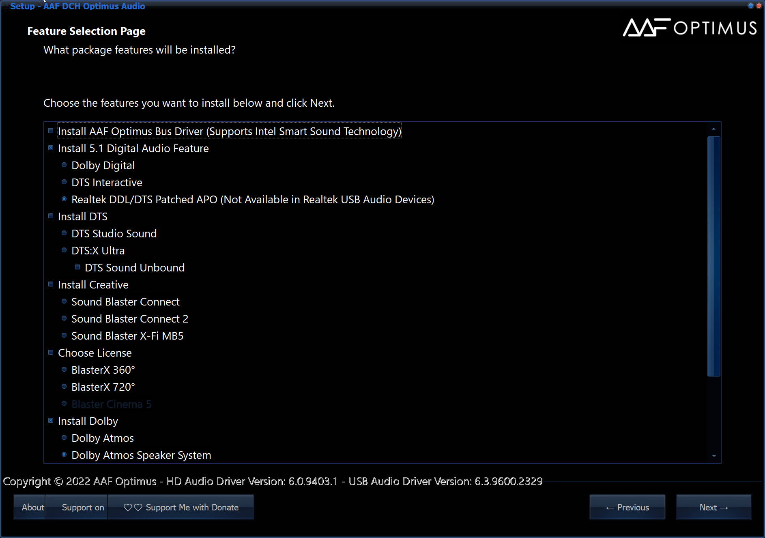Select the Dolby Atmos radio option

(x=64, y=437)
